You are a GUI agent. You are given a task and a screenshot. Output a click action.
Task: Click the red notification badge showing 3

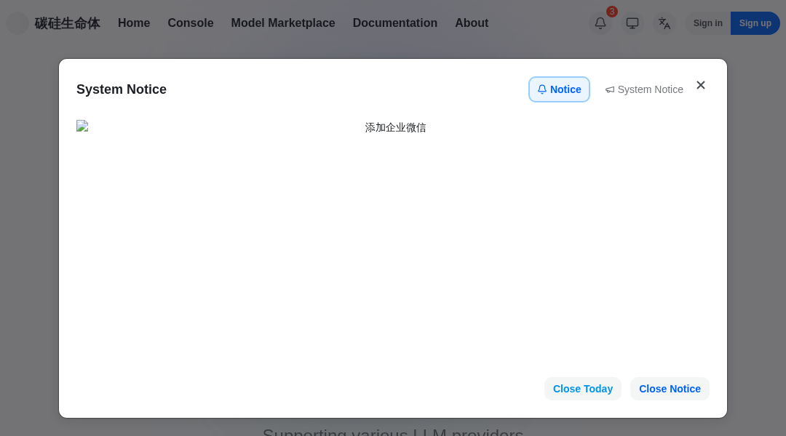coord(612,12)
